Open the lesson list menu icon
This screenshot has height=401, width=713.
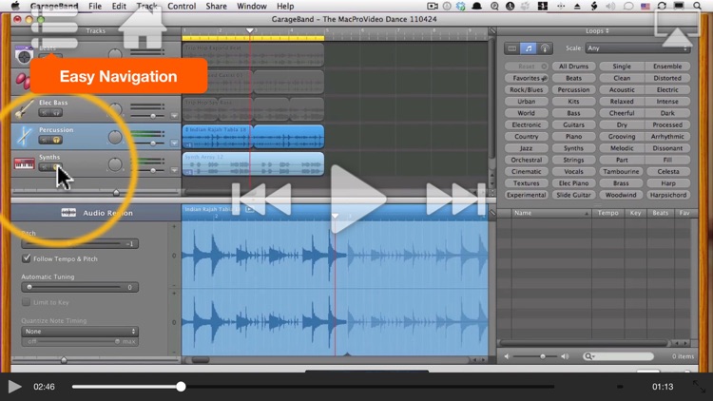[54, 27]
